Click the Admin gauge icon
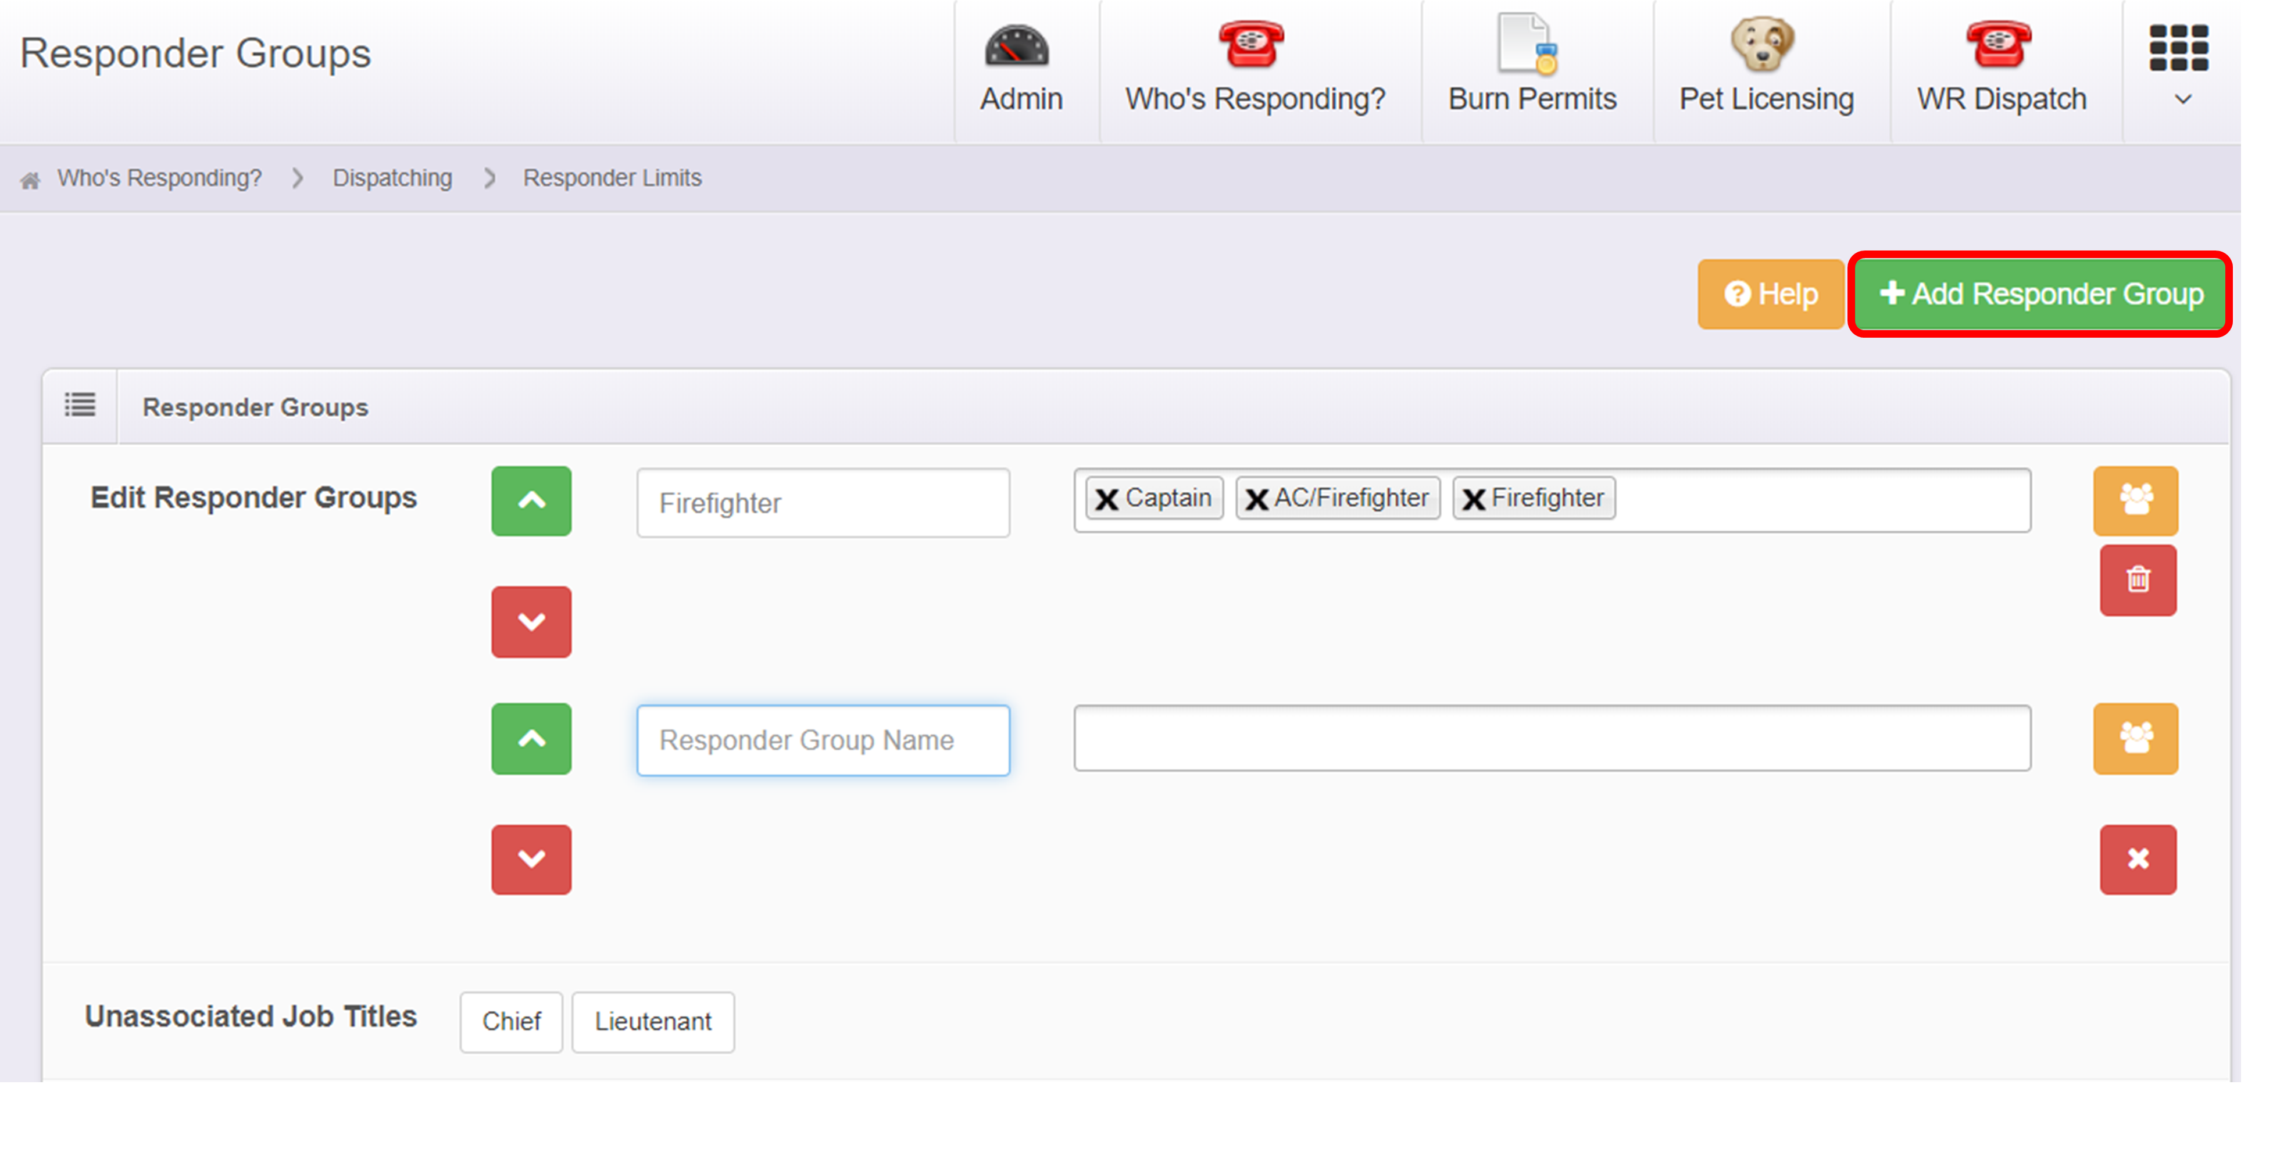The width and height of the screenshot is (2273, 1156). 1017,46
